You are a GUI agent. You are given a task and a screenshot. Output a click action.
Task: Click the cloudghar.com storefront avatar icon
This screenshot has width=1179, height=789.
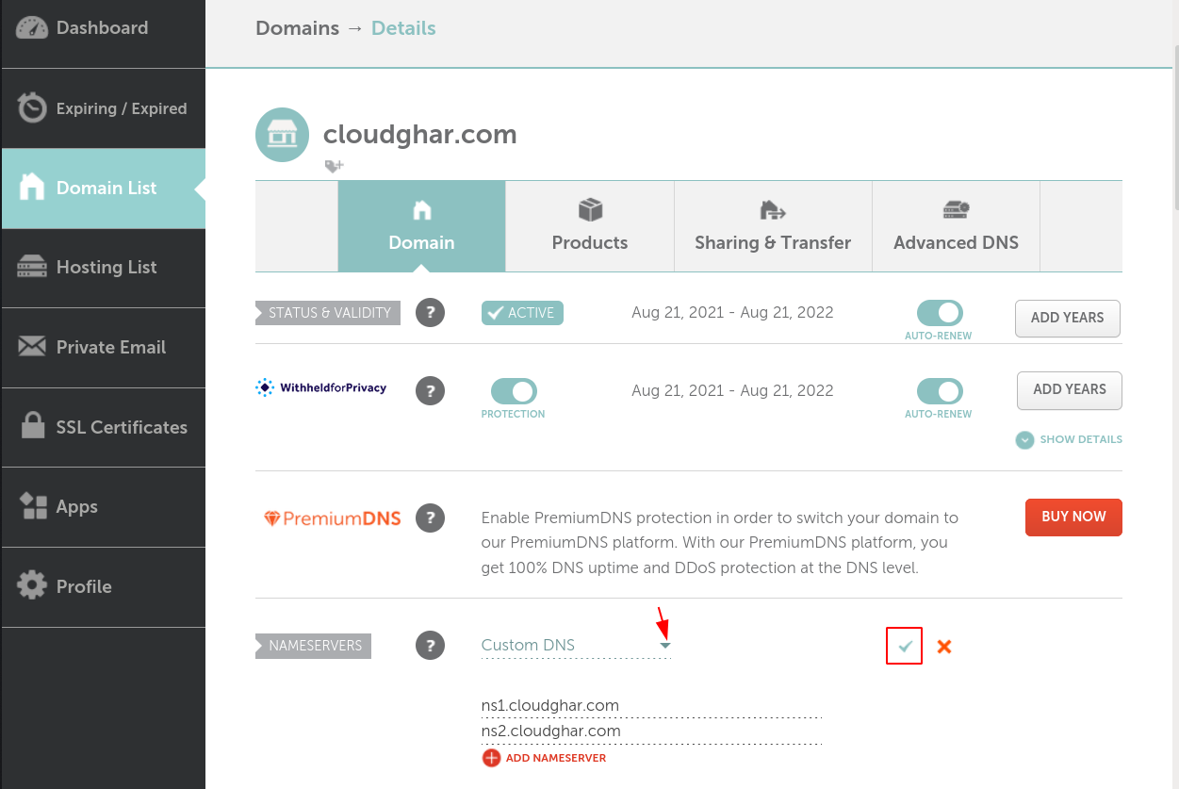283,135
